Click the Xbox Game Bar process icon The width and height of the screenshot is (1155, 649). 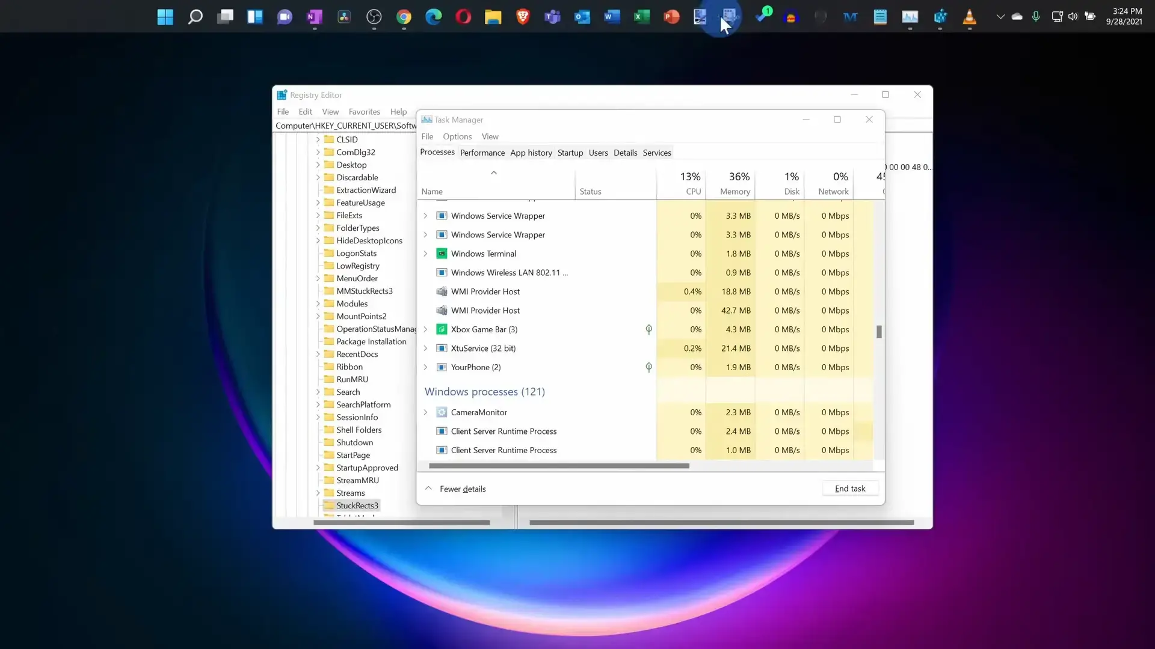(442, 329)
